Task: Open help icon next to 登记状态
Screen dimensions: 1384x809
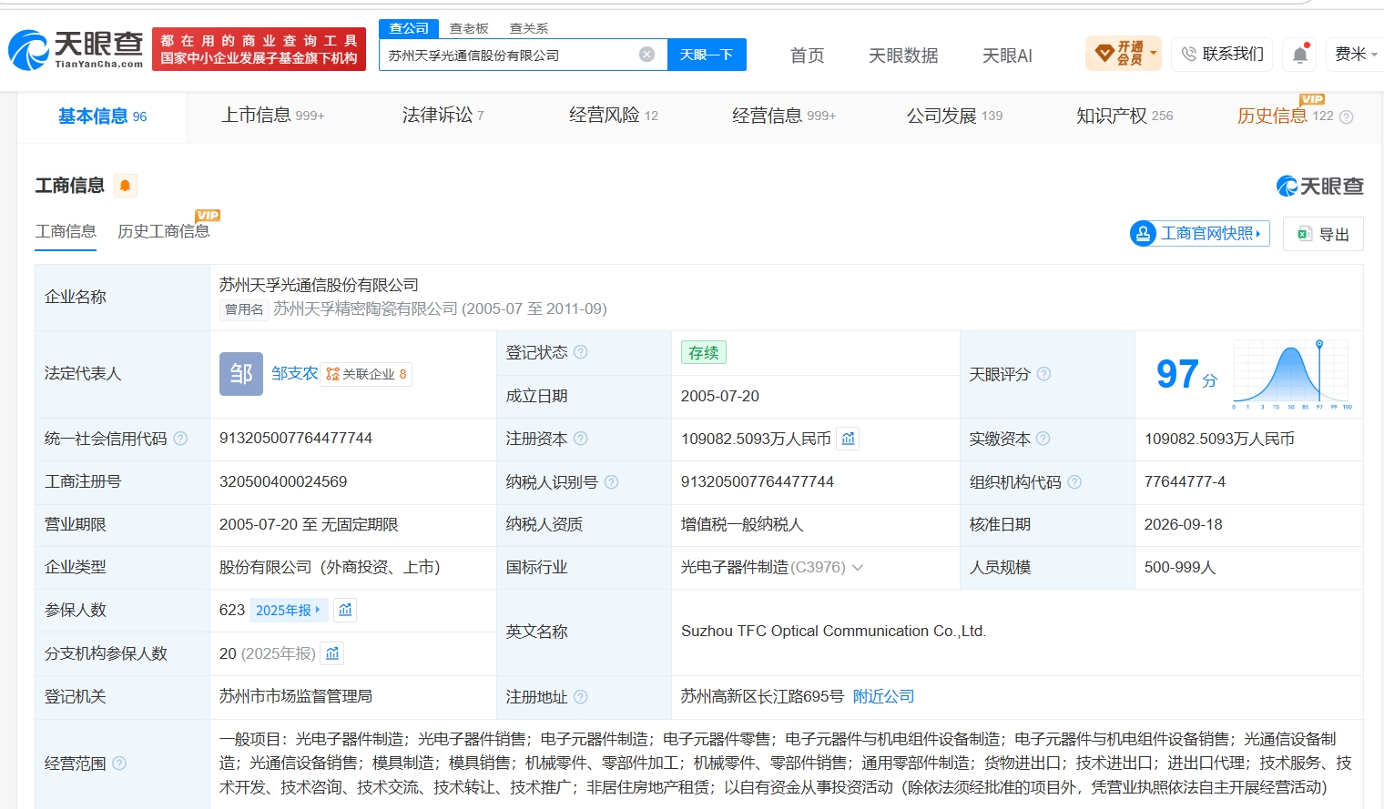Action: [581, 352]
